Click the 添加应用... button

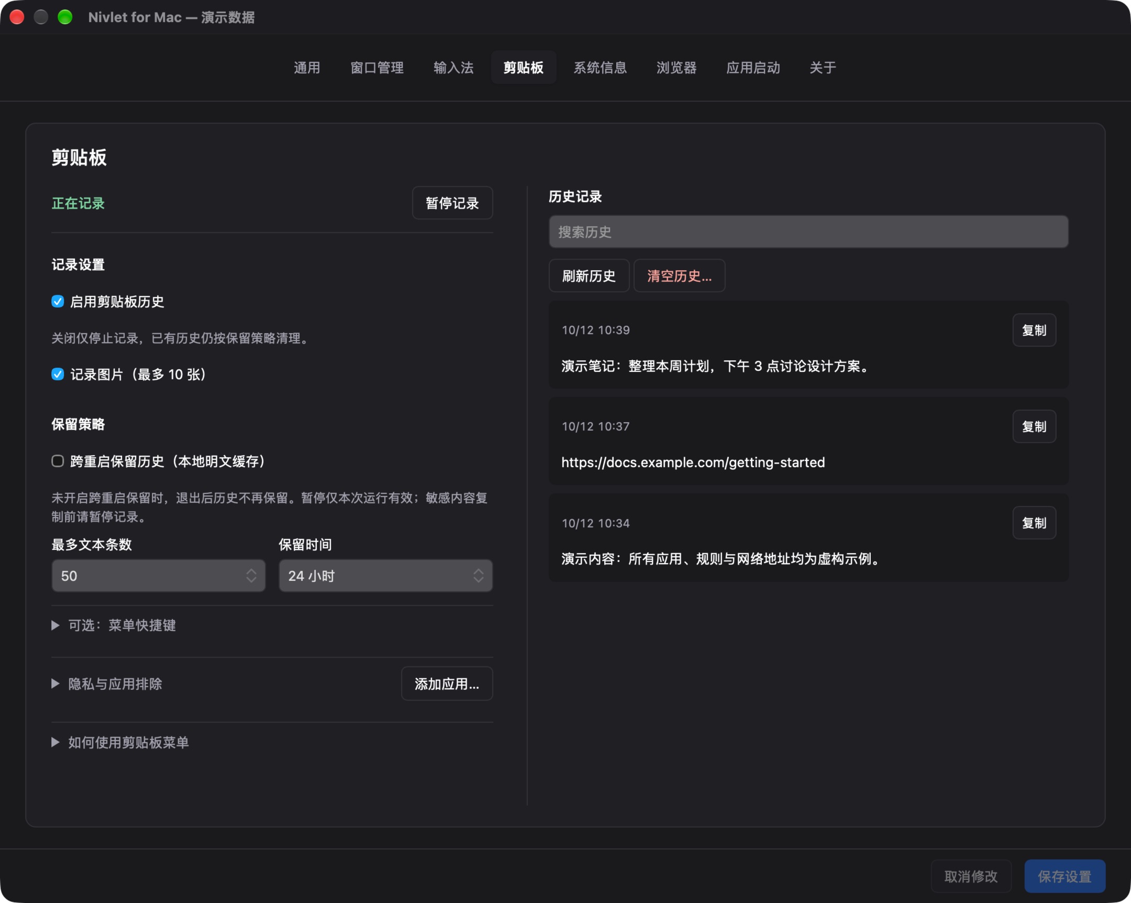tap(447, 684)
